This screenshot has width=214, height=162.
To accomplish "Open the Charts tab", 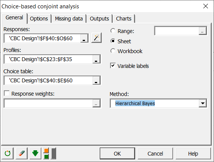I will click(x=124, y=19).
